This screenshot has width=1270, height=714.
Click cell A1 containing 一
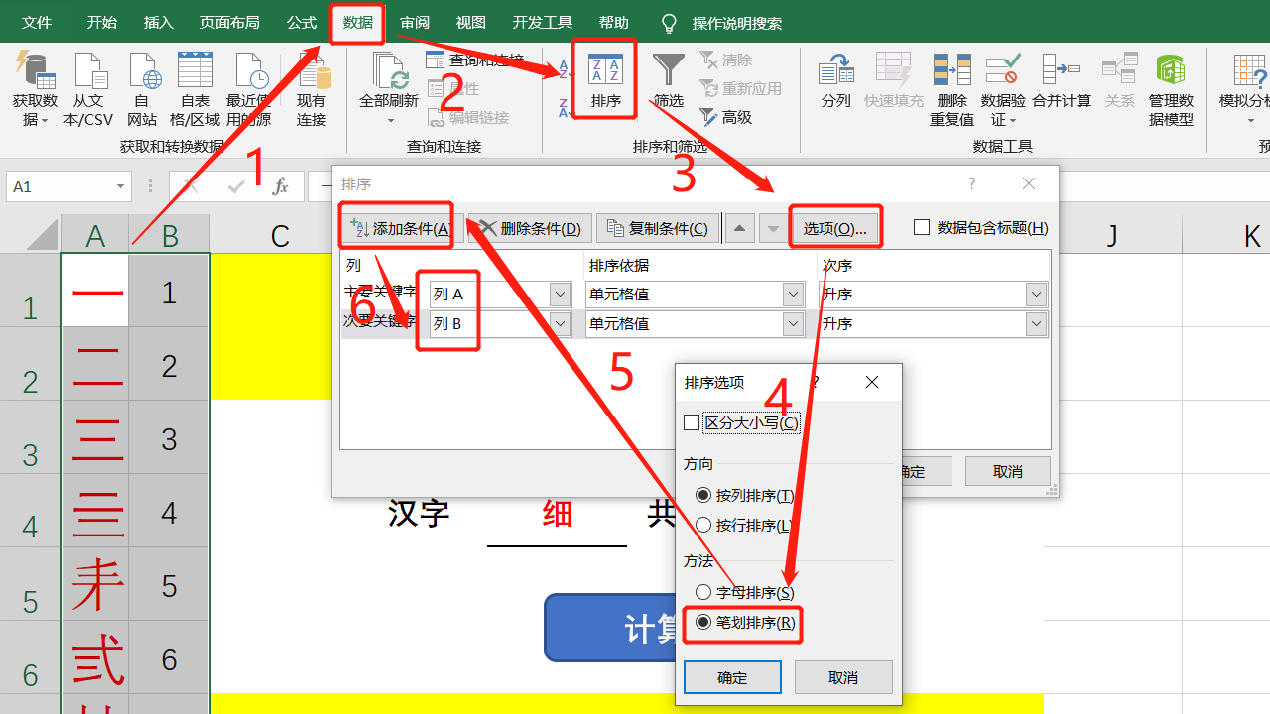click(95, 291)
